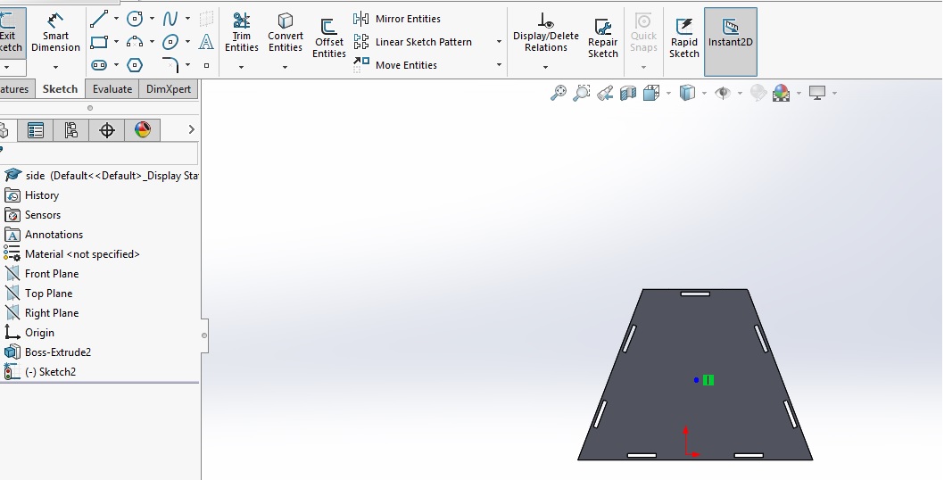Select the Right Plane tree item

[x=42, y=313]
